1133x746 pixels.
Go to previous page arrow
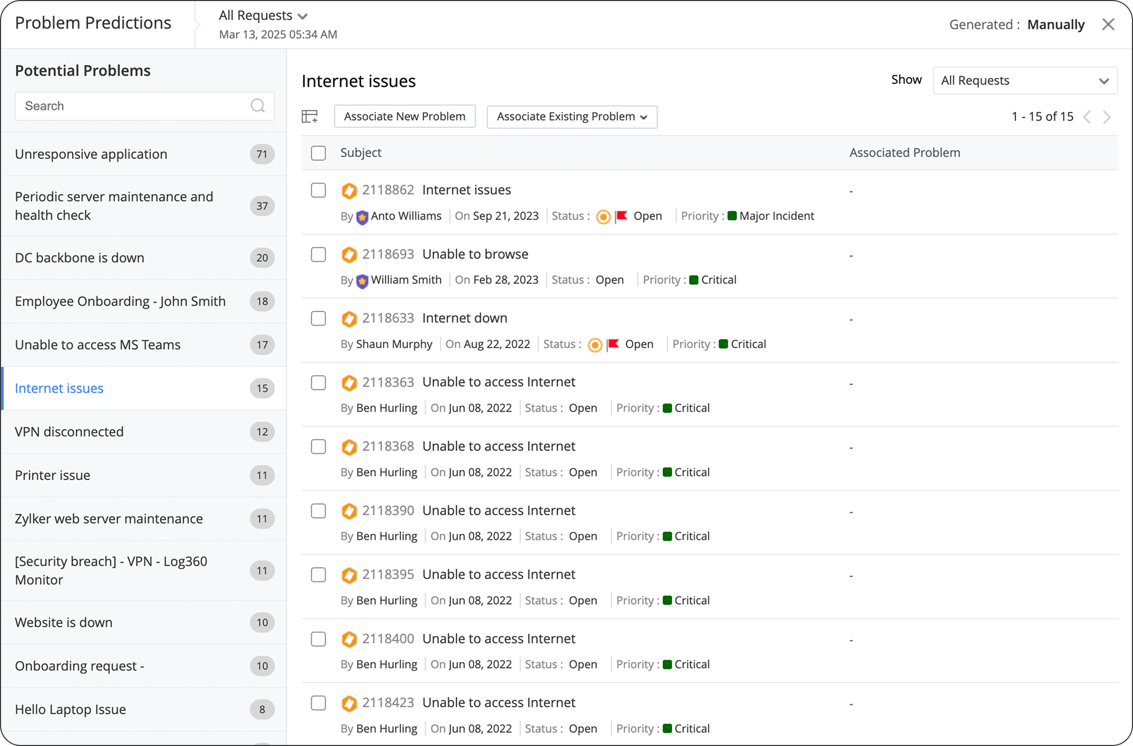click(x=1087, y=117)
